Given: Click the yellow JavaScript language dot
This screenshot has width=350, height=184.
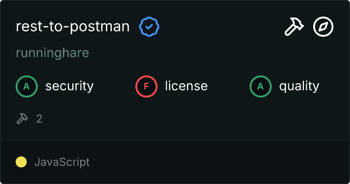Looking at the screenshot, I should 21,162.
